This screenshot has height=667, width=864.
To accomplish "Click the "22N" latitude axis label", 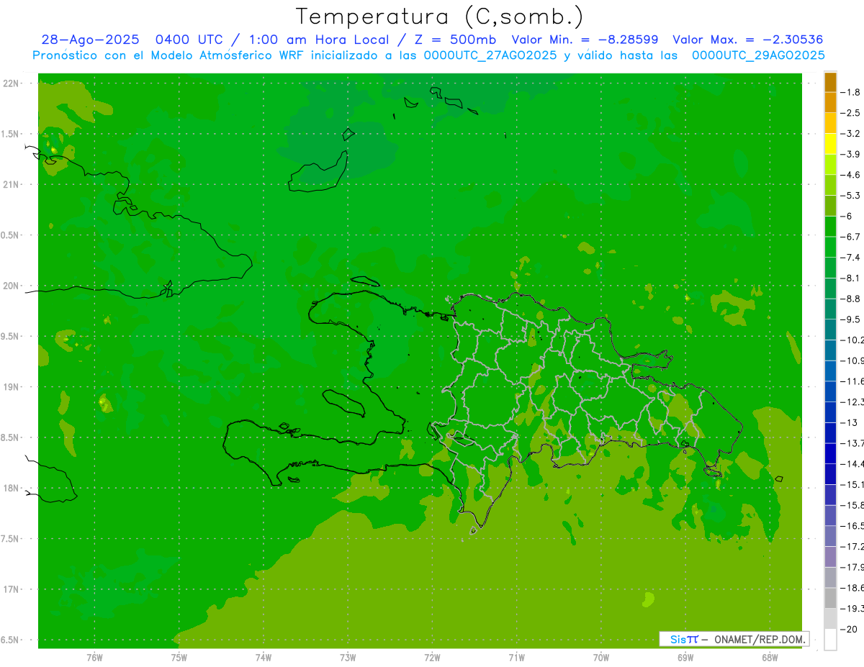I will tap(10, 83).
